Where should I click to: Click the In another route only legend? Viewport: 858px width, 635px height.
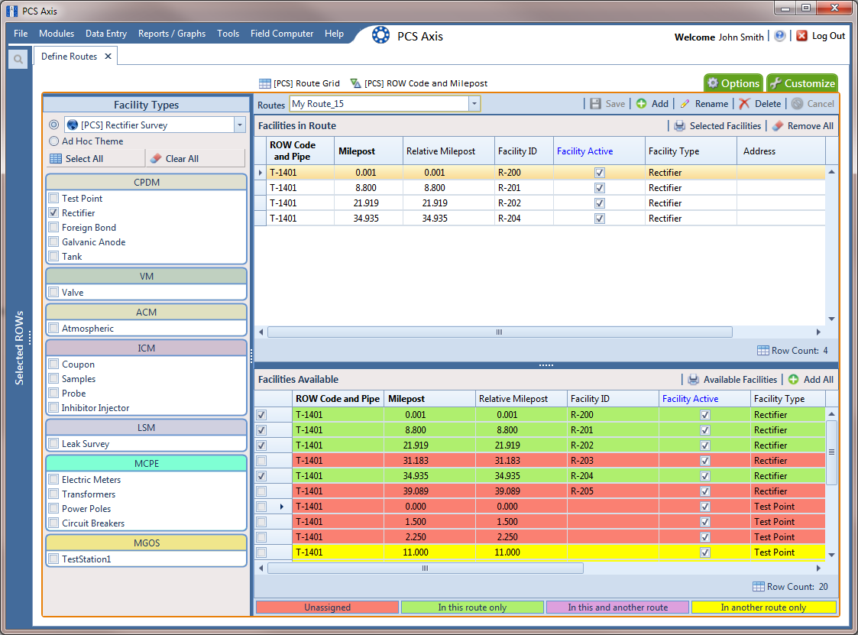(763, 607)
